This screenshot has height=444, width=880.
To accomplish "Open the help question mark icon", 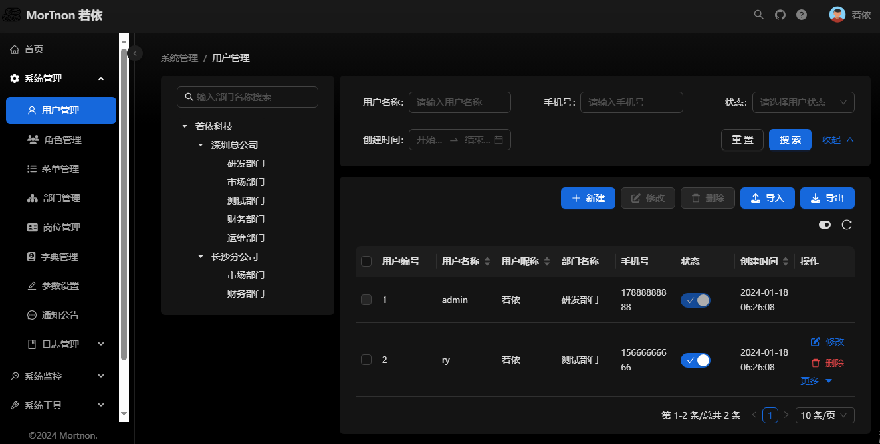I will click(801, 14).
